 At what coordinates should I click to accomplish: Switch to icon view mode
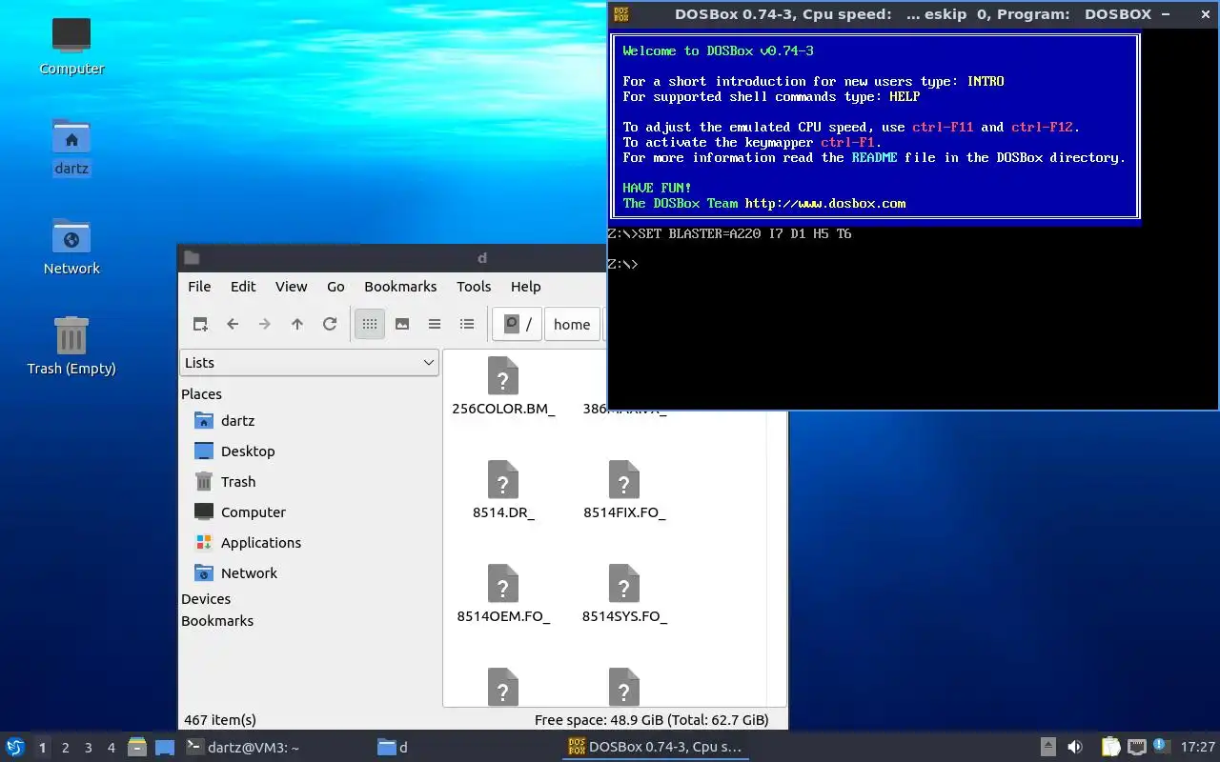[370, 324]
